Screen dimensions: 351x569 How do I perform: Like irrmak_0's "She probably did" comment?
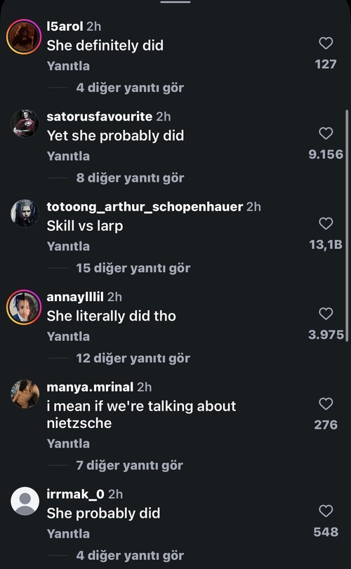(x=326, y=511)
